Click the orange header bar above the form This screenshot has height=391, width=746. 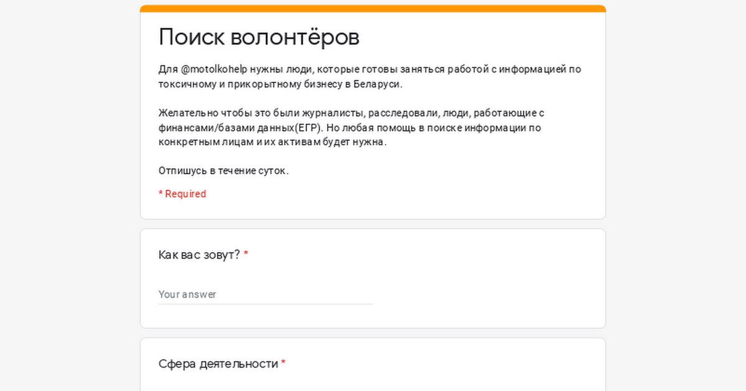pos(373,8)
